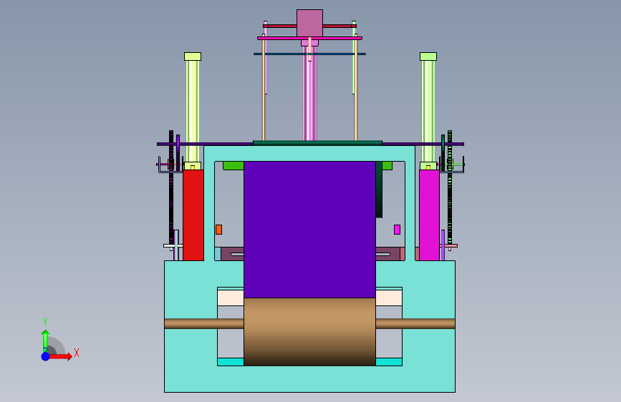Screen dimensions: 621x402
Task: Select the left cream bearing block
Action: [x=231, y=298]
